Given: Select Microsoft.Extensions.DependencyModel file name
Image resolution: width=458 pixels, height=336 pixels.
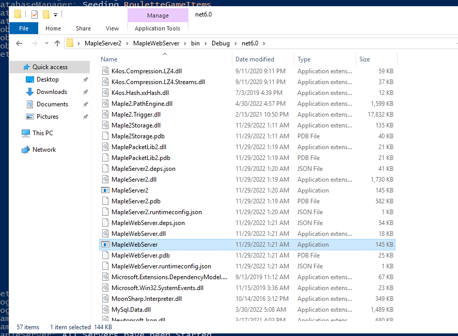Looking at the screenshot, I should 169,277.
